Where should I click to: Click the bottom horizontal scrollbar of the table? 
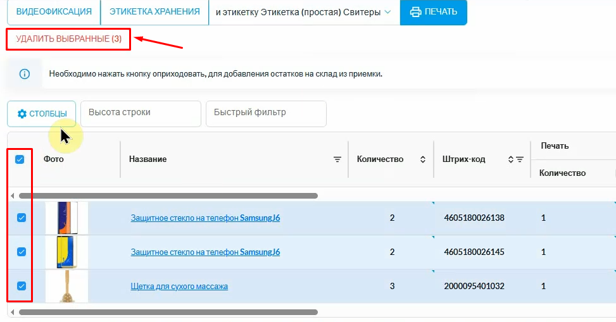click(x=168, y=312)
